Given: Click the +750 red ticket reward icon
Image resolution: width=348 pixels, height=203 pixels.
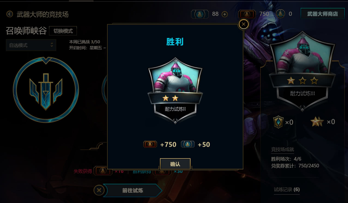Looking at the screenshot, I should [x=150, y=144].
